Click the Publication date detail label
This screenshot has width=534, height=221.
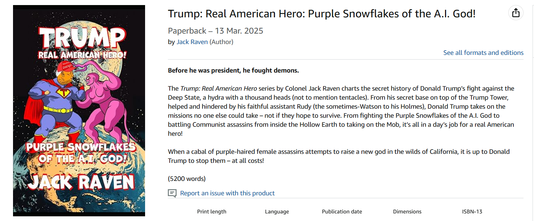click(342, 212)
